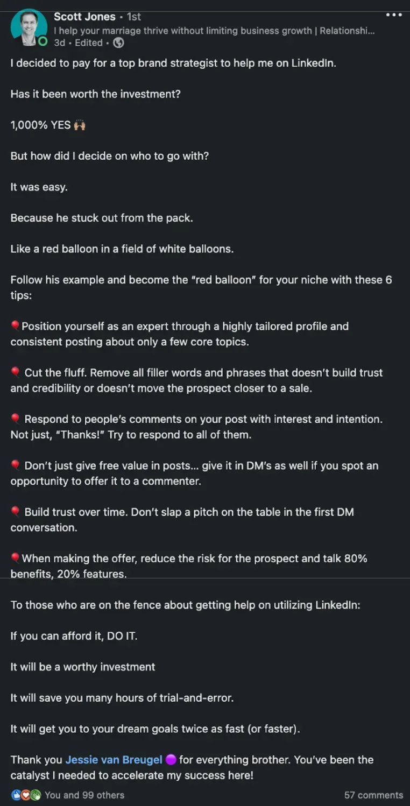
Task: Click the '3d • Edited' timestamp
Action: coord(78,43)
